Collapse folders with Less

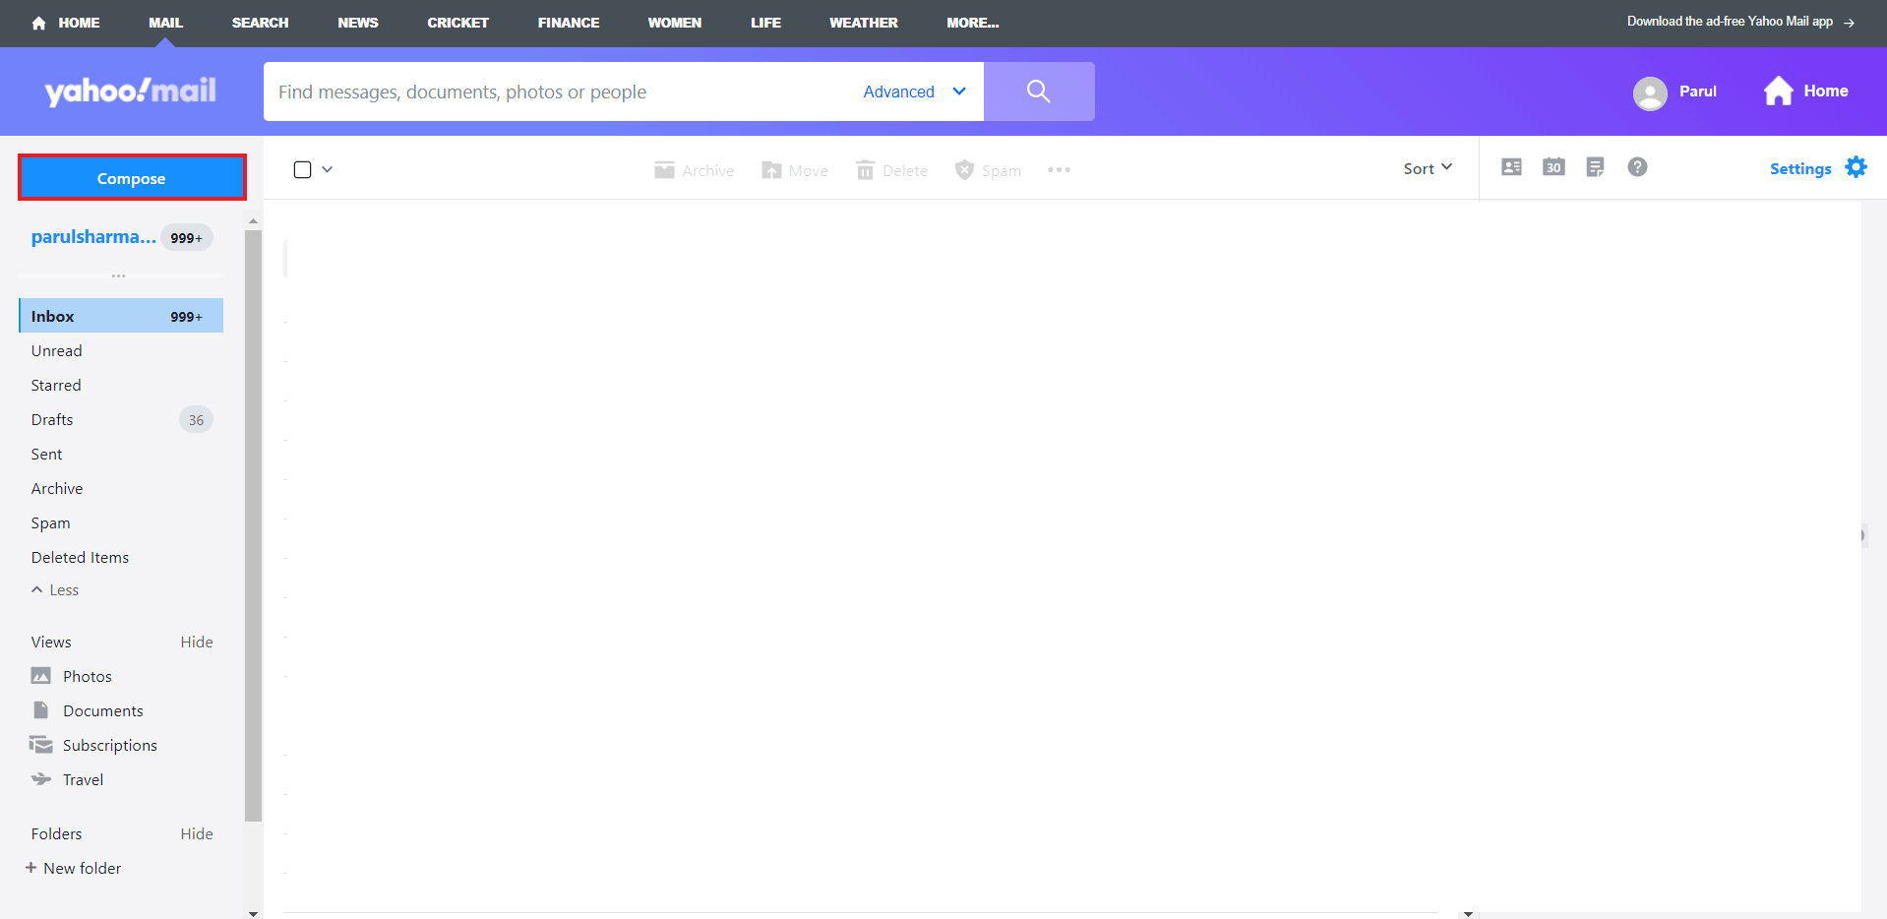click(55, 590)
